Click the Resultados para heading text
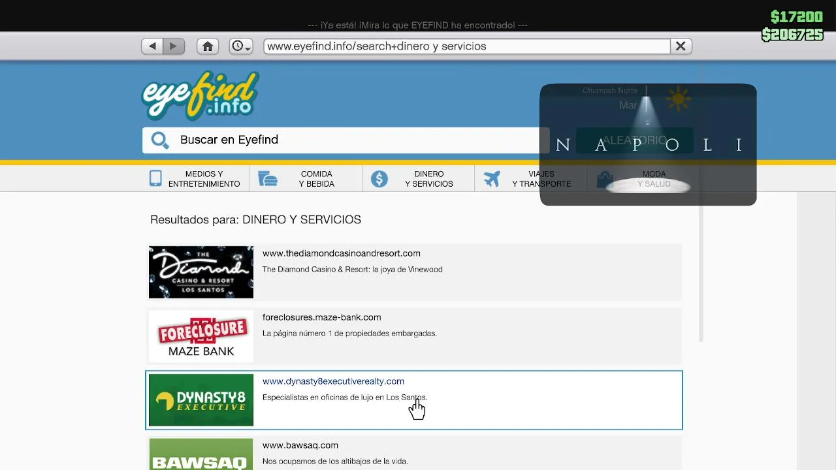This screenshot has width=836, height=470. click(255, 220)
